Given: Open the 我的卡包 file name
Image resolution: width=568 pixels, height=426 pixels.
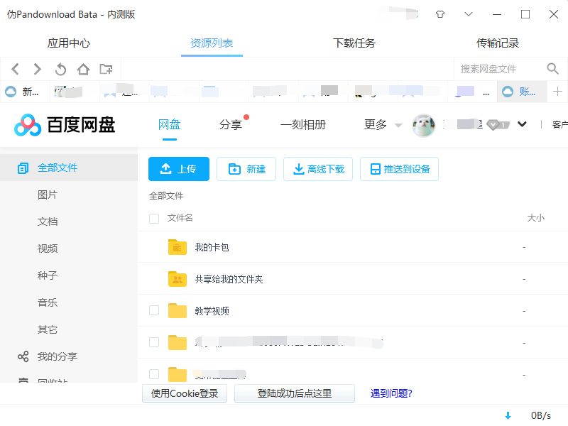Looking at the screenshot, I should (212, 247).
